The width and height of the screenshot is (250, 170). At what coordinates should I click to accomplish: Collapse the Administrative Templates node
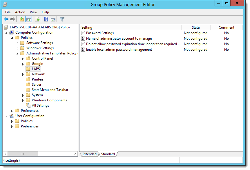coord(17,53)
